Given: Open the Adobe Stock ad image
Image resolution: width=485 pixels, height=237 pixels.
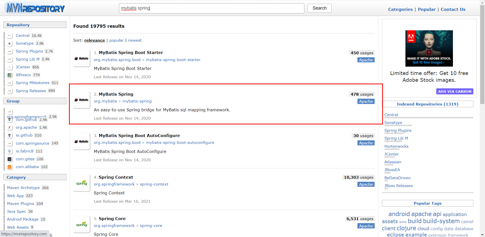Looking at the screenshot, I should tap(429, 48).
